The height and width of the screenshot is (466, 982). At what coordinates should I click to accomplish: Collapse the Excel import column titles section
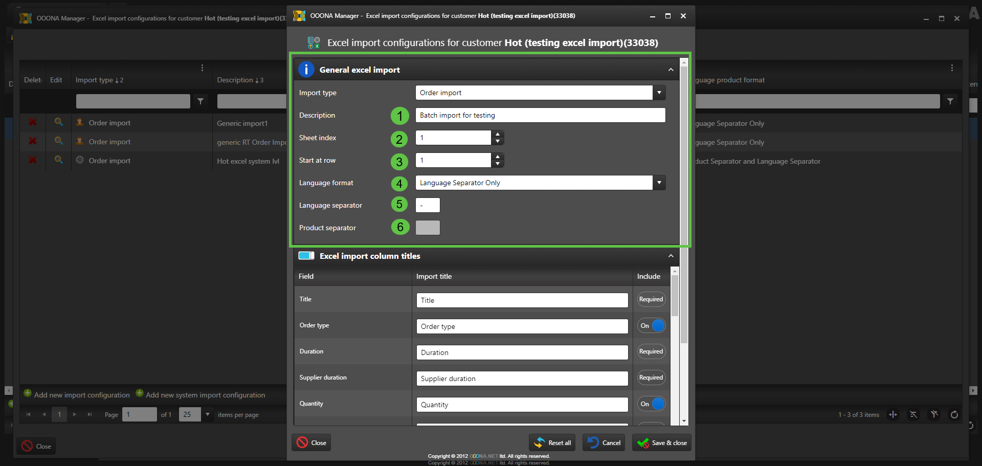(x=671, y=256)
